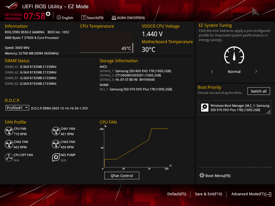Click the 30°C motherboard temperature value
This screenshot has width=275, height=206.
(149, 49)
